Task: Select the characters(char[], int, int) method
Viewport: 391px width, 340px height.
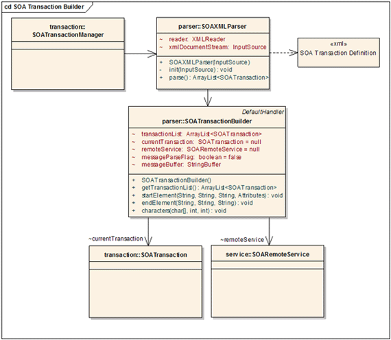Action: [x=184, y=210]
